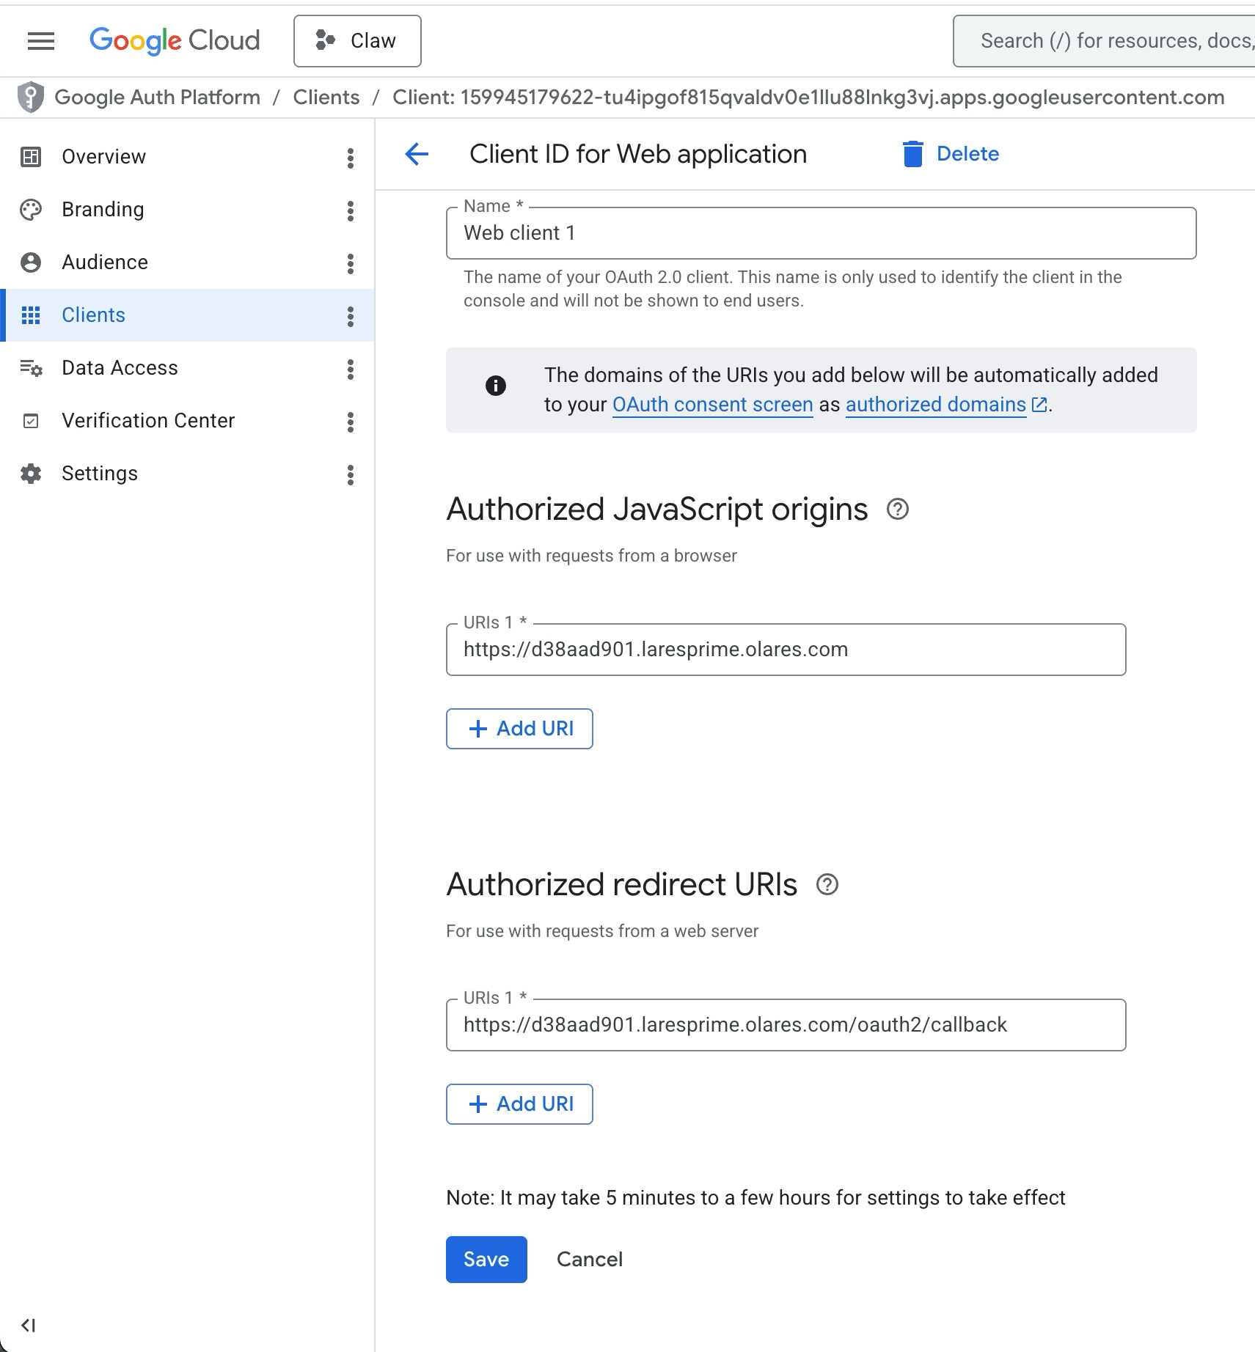Click the Name field Web client 1
Image resolution: width=1255 pixels, height=1352 pixels.
(821, 233)
